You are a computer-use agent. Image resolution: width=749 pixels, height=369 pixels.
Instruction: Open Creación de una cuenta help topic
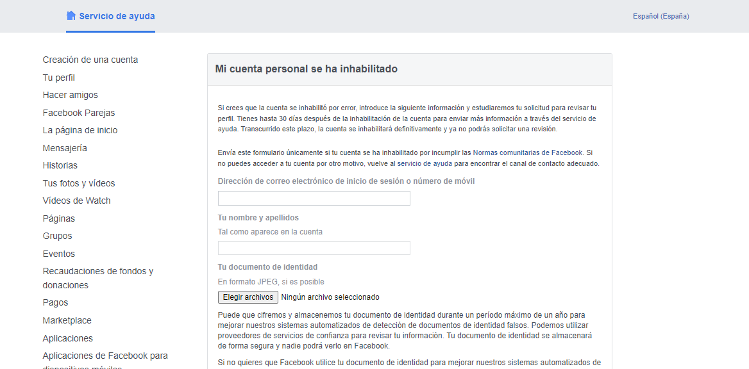click(90, 60)
